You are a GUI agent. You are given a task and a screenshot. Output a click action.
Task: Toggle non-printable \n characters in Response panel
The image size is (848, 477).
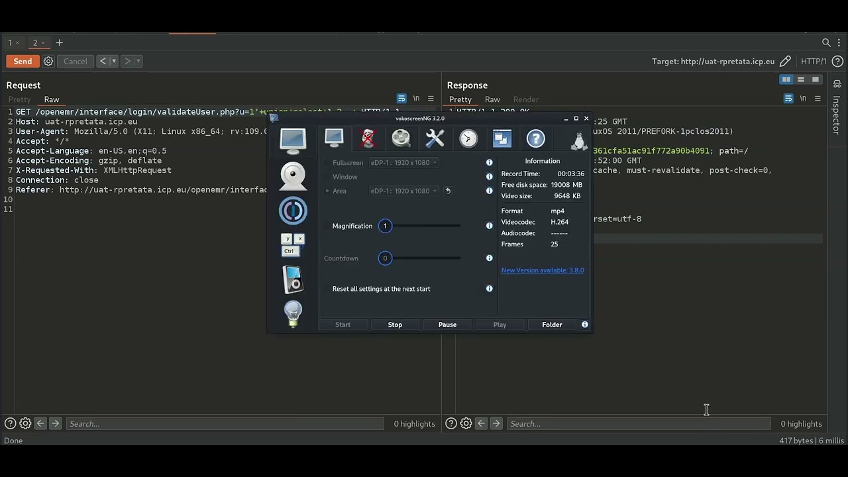pos(803,99)
